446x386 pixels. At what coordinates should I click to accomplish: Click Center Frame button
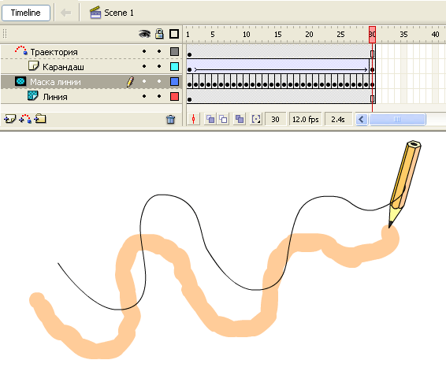(x=194, y=119)
